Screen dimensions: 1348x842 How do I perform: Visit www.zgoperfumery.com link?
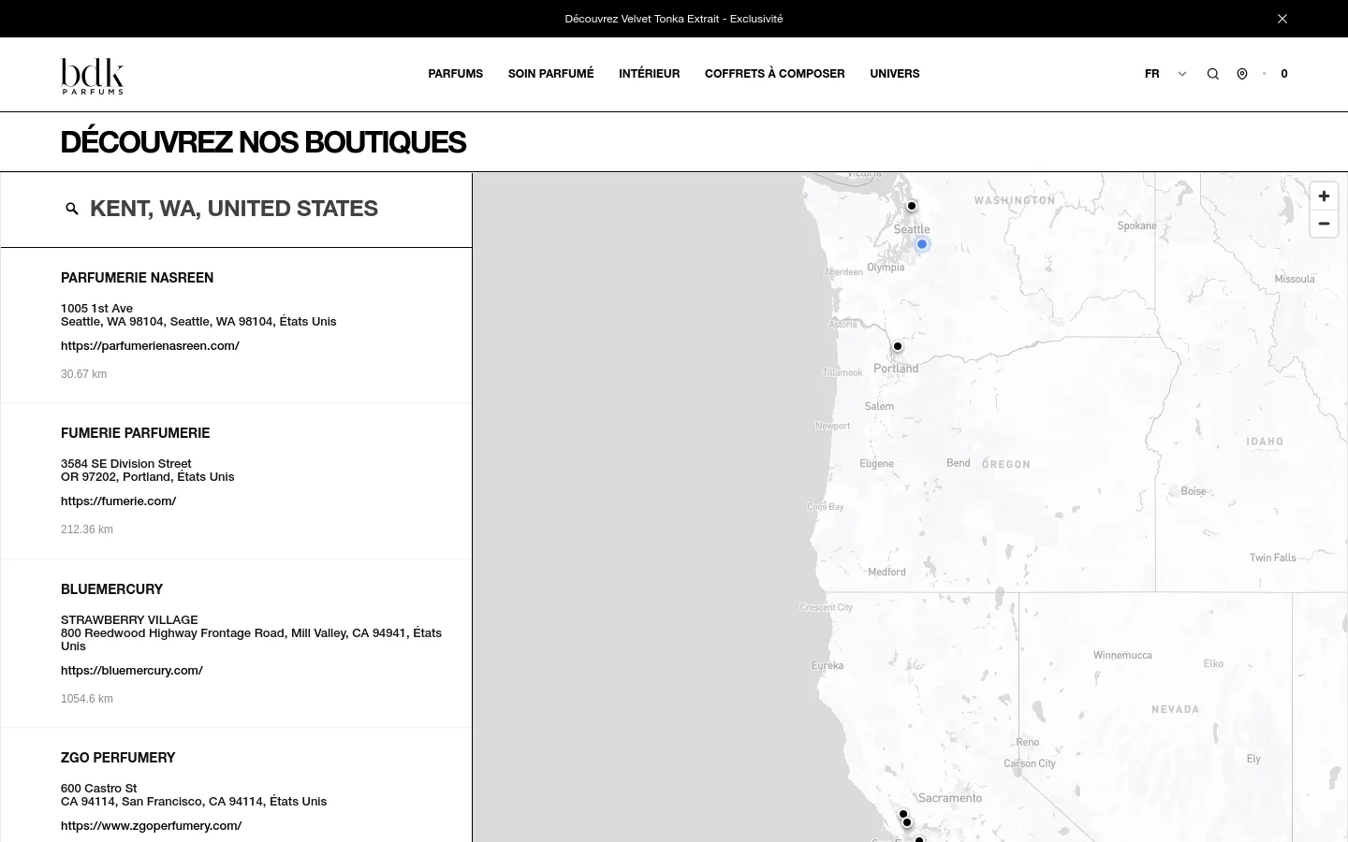152,825
